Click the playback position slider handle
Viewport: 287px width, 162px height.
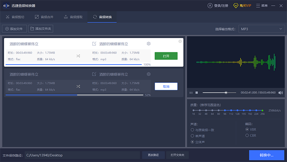point(226,92)
